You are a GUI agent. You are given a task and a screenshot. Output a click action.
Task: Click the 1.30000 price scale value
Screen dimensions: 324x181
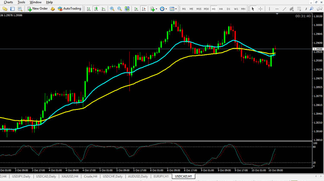coord(318,25)
